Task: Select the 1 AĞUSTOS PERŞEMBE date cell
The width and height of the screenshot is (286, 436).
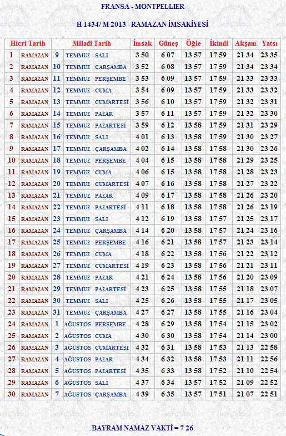Action: 91,324
